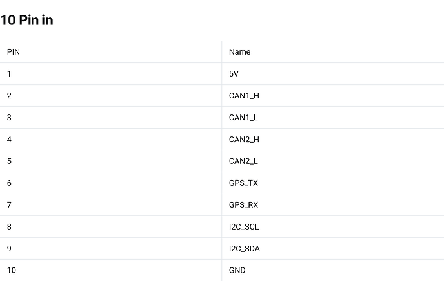444x281 pixels.
Task: Select the CAN1_H cell
Action: coord(244,96)
